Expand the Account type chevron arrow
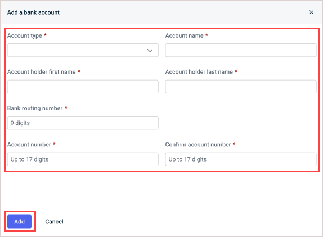Viewport: 323px width, 237px height. click(x=150, y=50)
